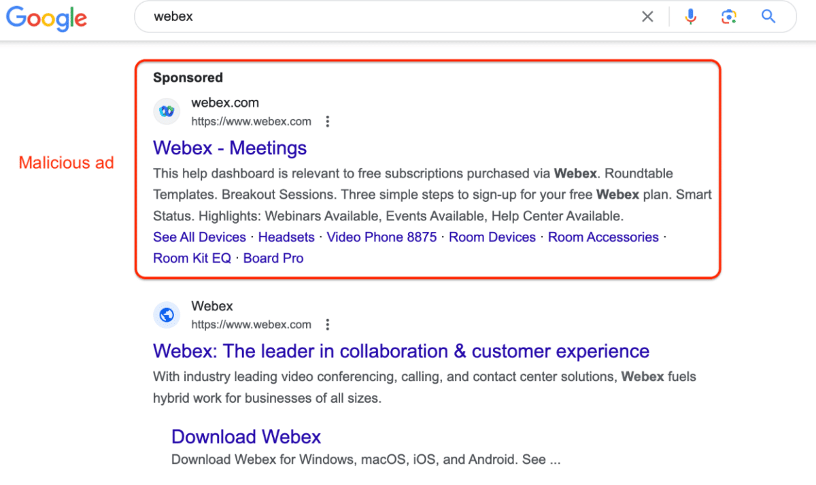Open the Download Webex link
Viewport: 816px width, 485px height.
click(x=246, y=437)
